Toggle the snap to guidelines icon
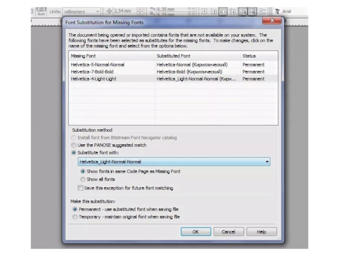 click(214, 12)
